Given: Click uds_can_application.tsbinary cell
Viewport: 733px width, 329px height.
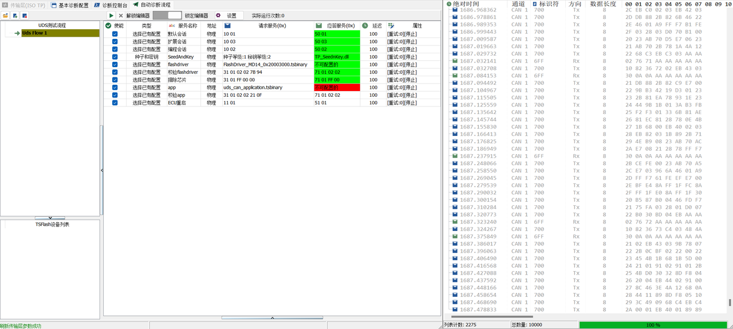Looking at the screenshot, I should pyautogui.click(x=268, y=87).
